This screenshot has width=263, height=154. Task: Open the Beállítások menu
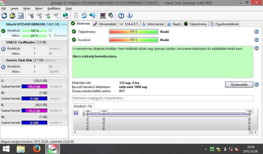[54, 8]
